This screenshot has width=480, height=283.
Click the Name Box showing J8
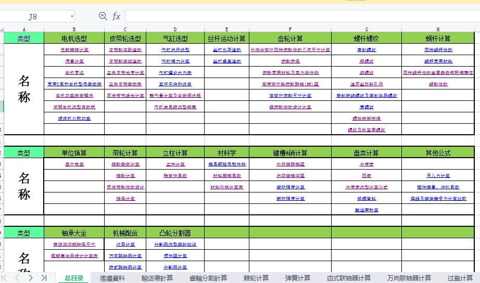coord(33,17)
